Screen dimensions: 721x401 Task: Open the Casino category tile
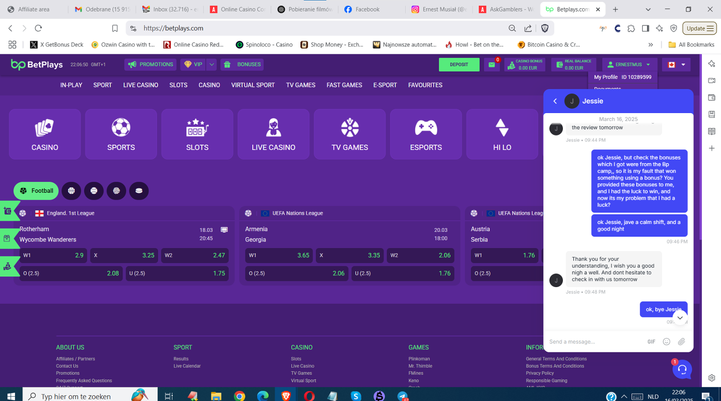[x=45, y=134]
